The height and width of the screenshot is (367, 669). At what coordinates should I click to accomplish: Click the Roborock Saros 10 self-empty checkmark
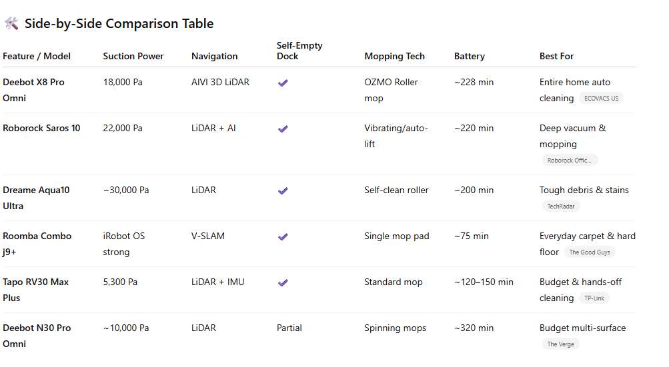click(x=283, y=129)
